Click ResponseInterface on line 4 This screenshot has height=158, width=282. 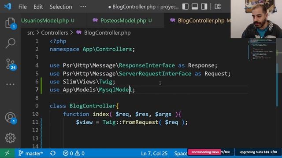[147, 65]
